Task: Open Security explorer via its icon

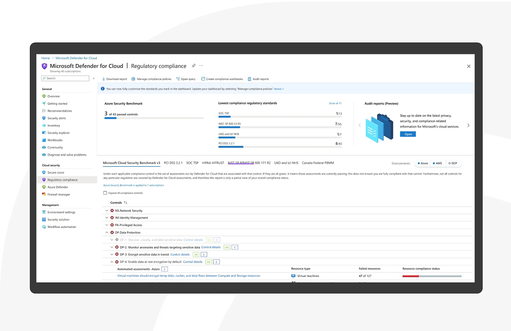Action: [44, 133]
